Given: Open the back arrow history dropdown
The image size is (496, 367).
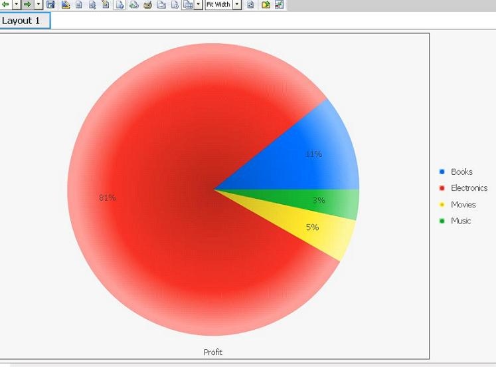Looking at the screenshot, I should (x=16, y=5).
